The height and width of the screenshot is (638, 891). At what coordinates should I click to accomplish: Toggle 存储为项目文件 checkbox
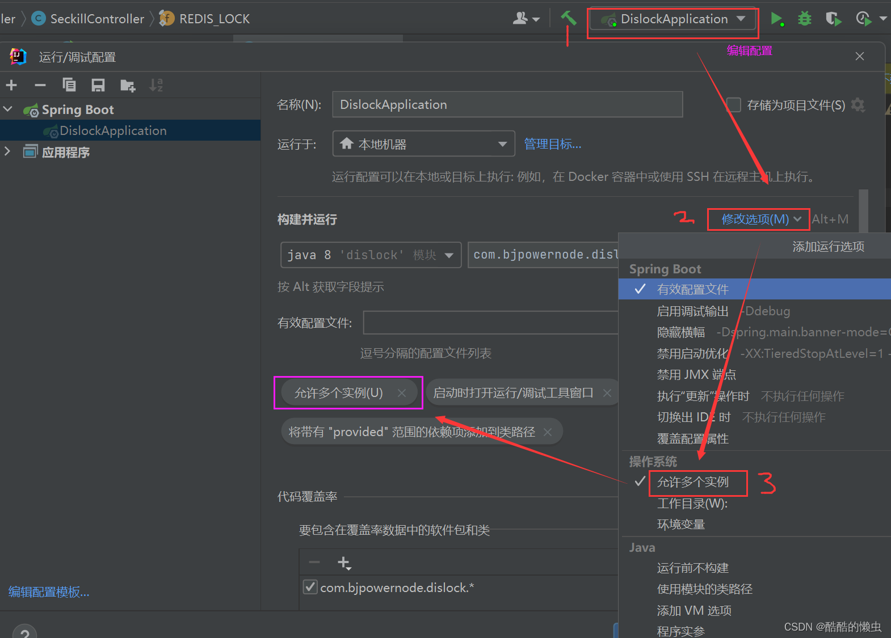[x=734, y=105]
